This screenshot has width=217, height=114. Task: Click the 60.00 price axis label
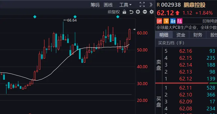(142, 33)
